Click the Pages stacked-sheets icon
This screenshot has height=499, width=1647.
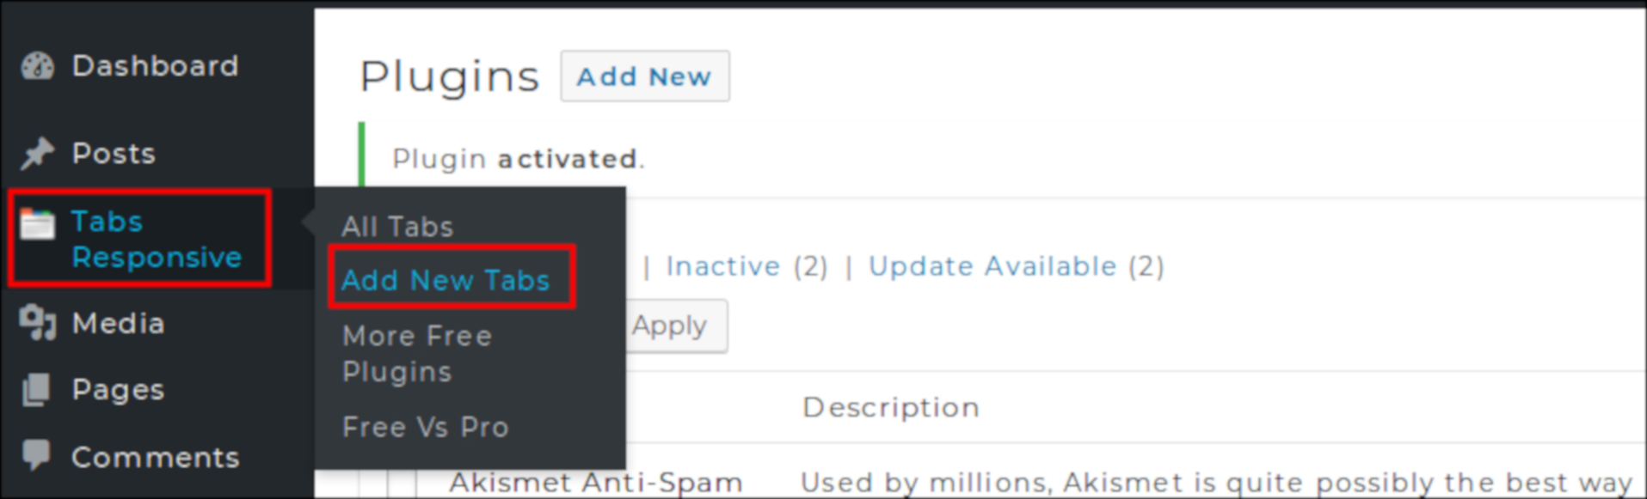(37, 389)
